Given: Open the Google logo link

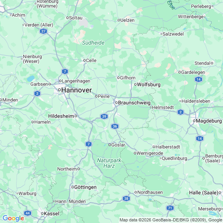Looking at the screenshot, I should pyautogui.click(x=13, y=218).
